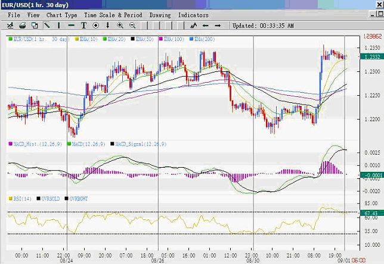Image resolution: width=384 pixels, height=264 pixels.
Task: Click the MACD value tag -0.0001
Action: pyautogui.click(x=372, y=175)
